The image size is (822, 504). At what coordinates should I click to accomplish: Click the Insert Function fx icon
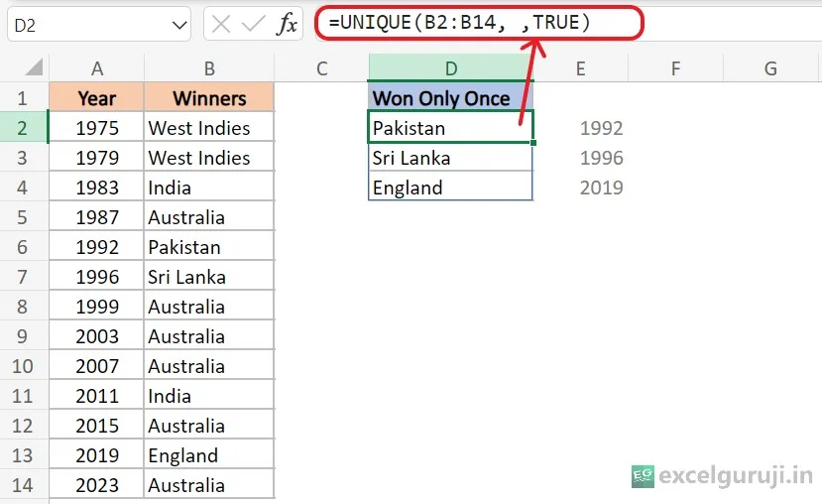[x=287, y=24]
